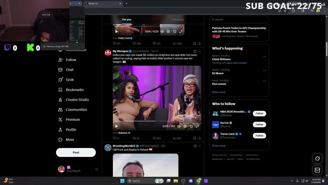328x185 pixels.
Task: Toggle picture-in-picture on My Mixtapez video
Action: pyautogui.click(x=191, y=126)
